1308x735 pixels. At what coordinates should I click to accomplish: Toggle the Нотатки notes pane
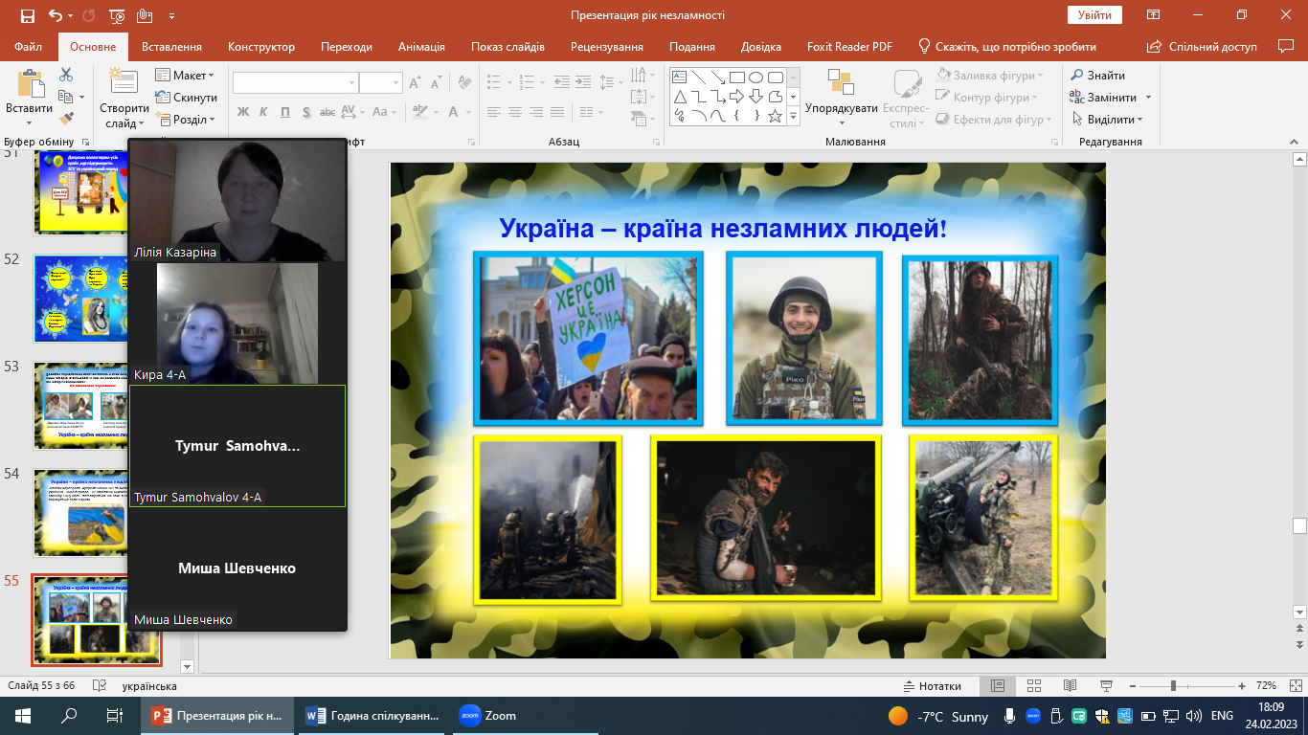[932, 686]
